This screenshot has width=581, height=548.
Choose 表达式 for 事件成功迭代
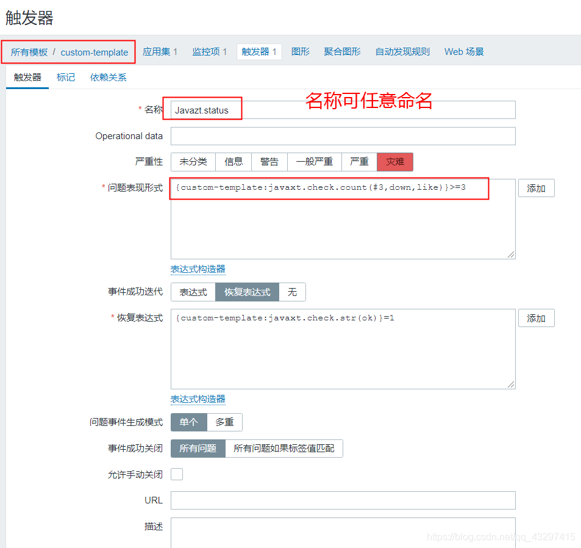click(193, 292)
